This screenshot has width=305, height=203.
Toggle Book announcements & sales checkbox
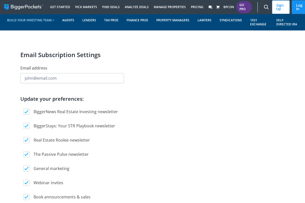click(x=26, y=197)
